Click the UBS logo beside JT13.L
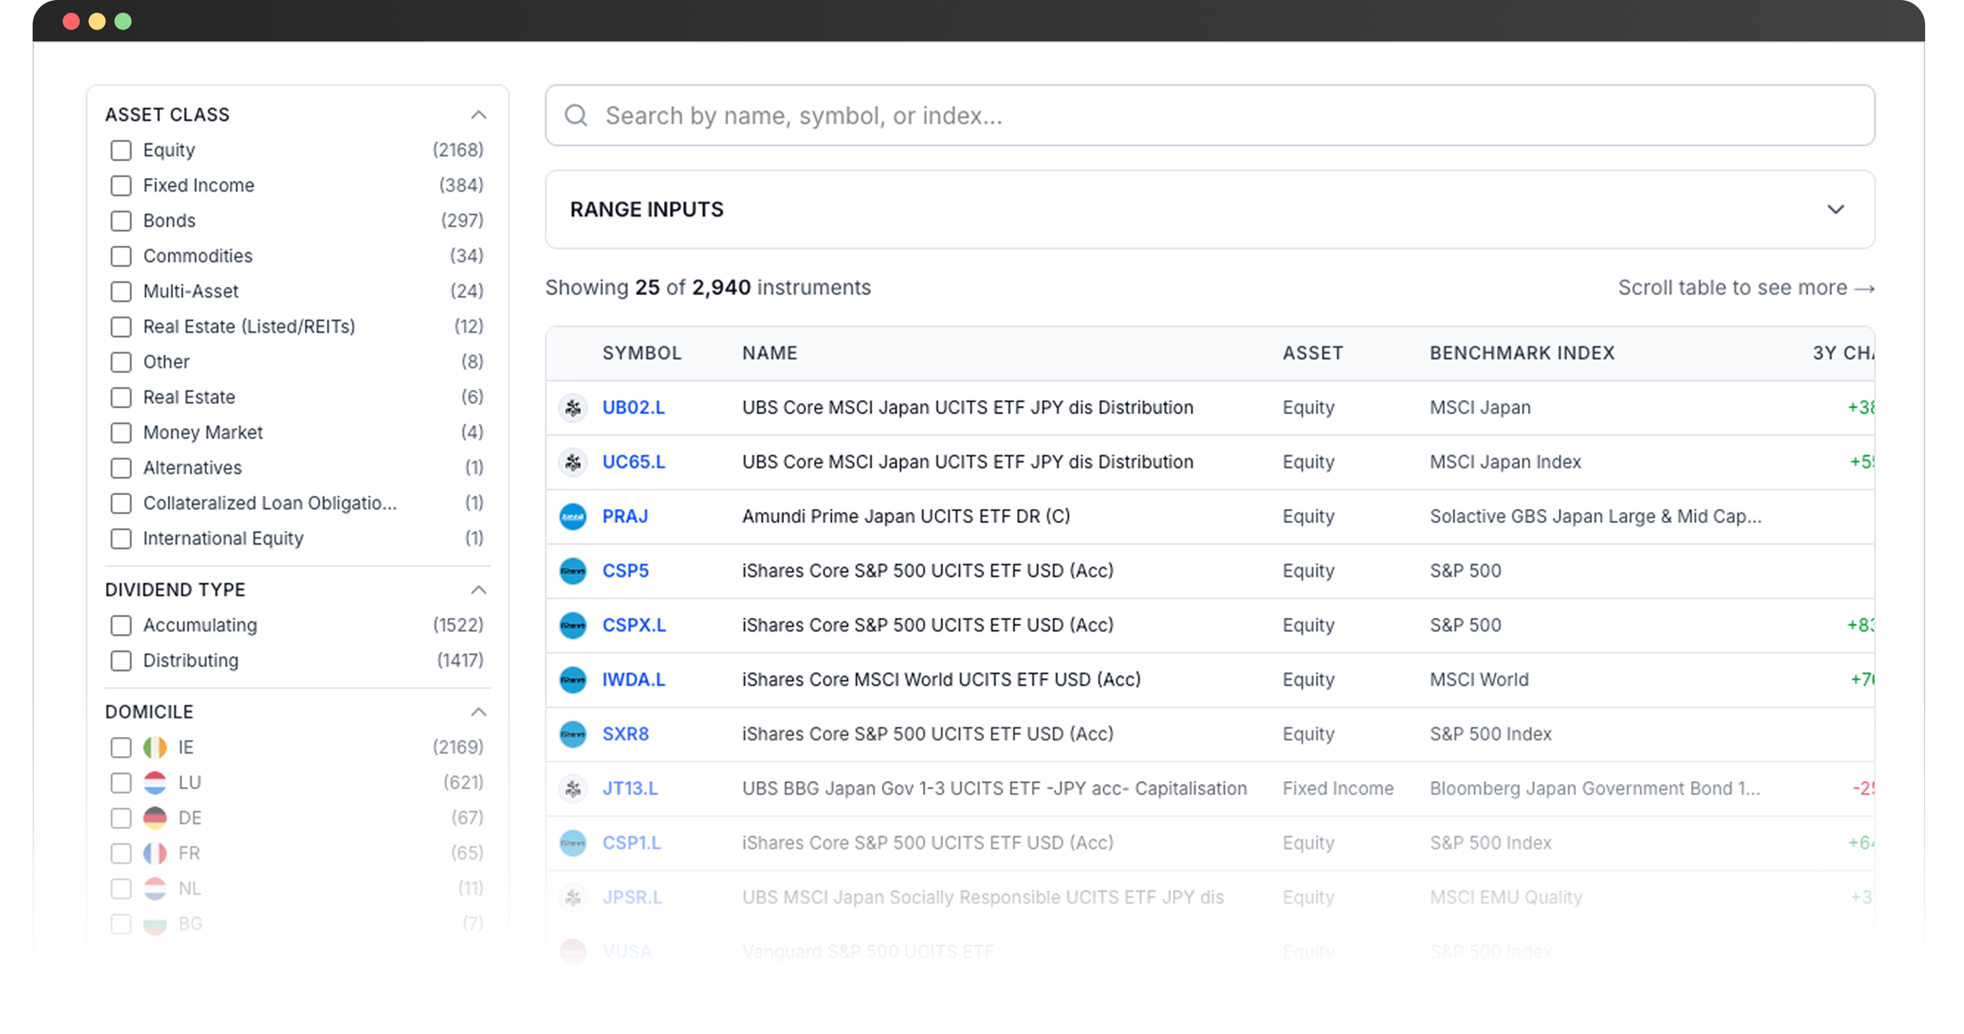The width and height of the screenshot is (1964, 1034). click(x=573, y=788)
